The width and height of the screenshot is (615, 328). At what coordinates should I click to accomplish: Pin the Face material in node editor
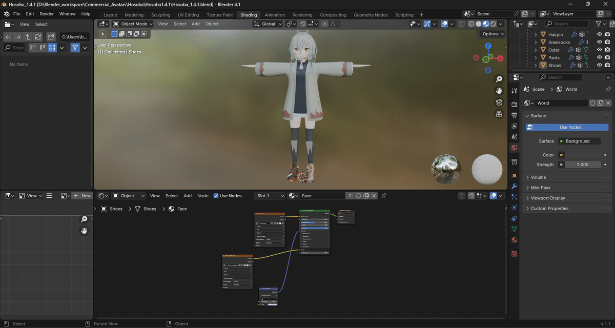tap(384, 196)
